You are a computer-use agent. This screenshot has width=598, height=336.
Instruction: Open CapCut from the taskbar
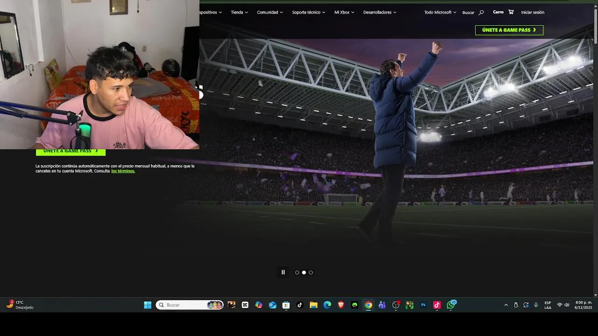[x=245, y=305]
